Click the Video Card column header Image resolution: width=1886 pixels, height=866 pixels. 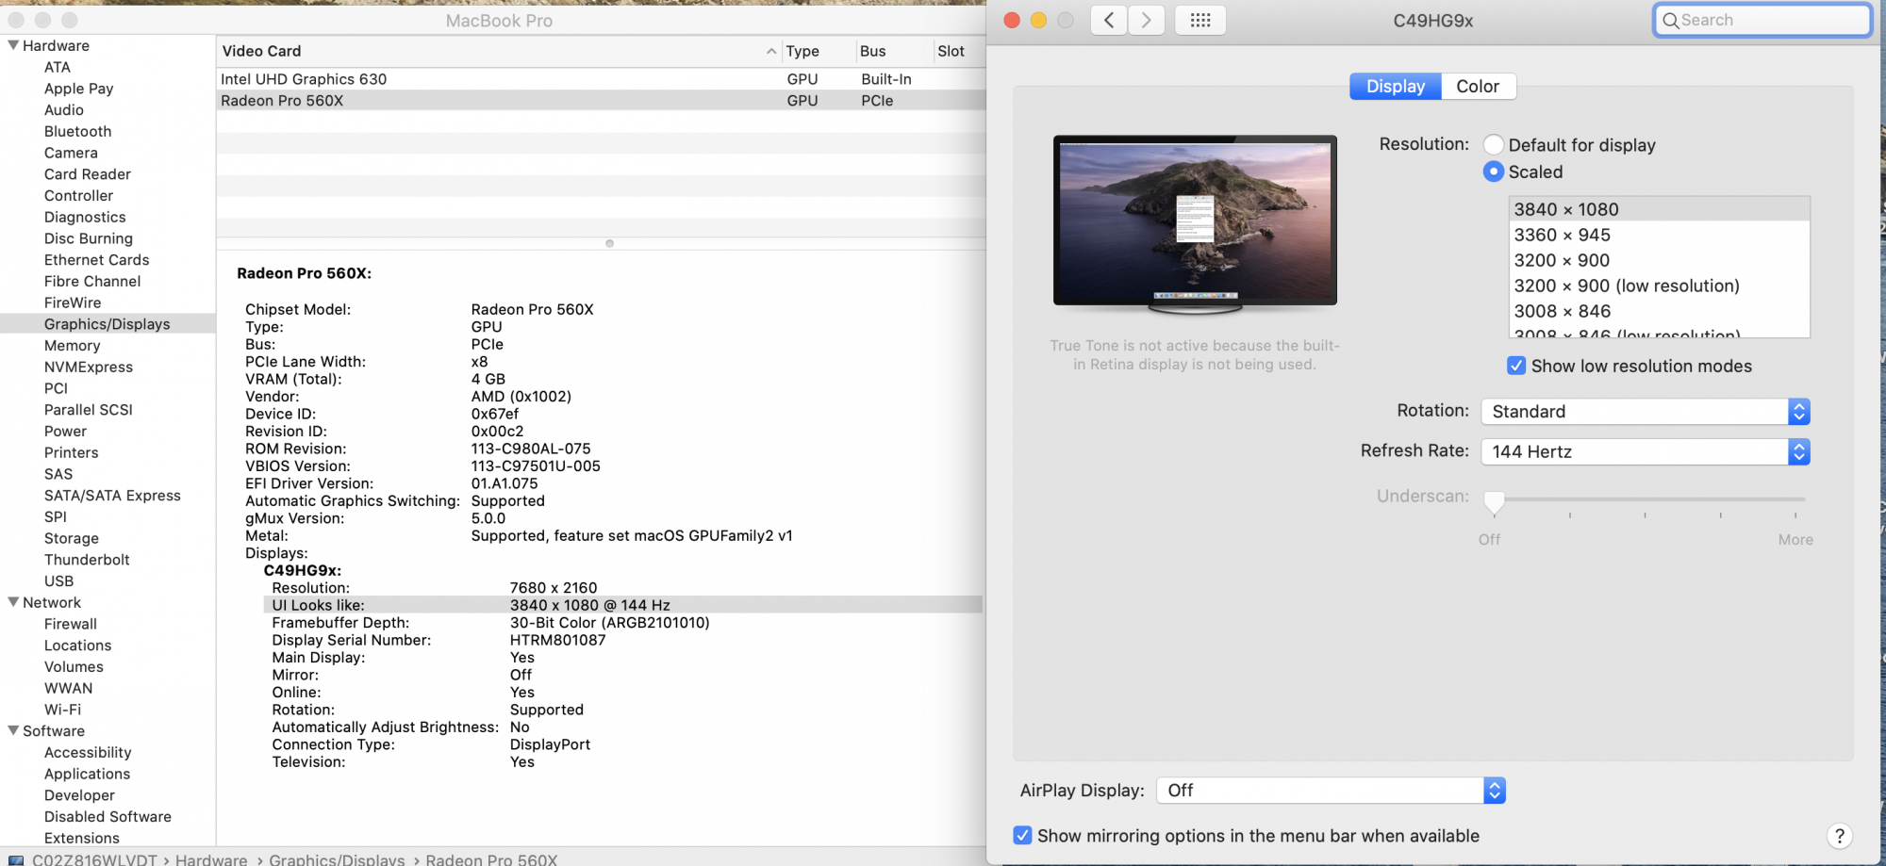pos(499,51)
